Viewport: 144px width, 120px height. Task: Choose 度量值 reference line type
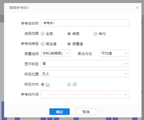tap(69, 44)
